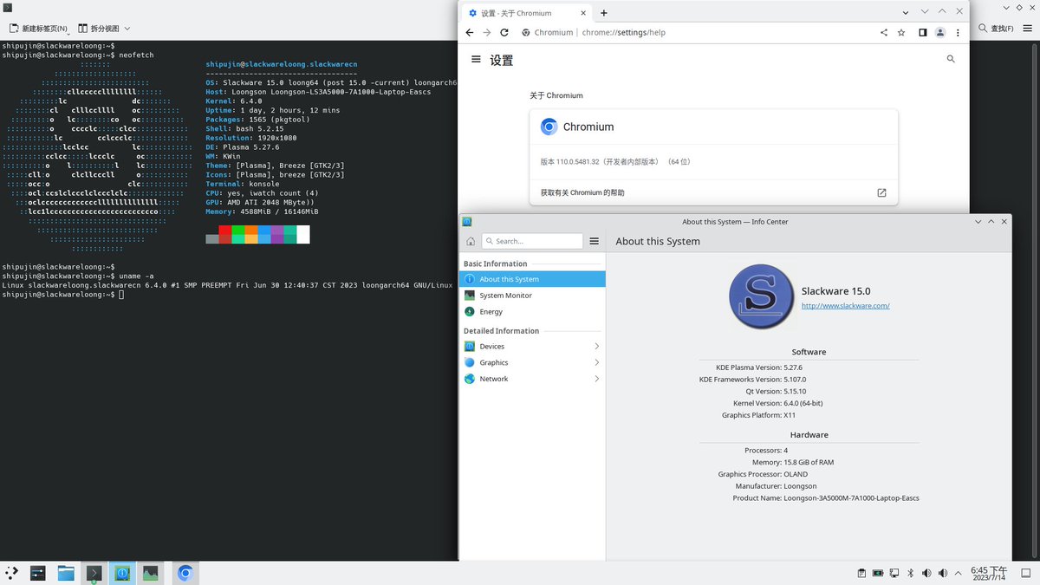Open Konsole hamburger menu
Image resolution: width=1040 pixels, height=585 pixels.
1029,29
